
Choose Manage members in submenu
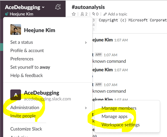pyautogui.click(x=119, y=108)
